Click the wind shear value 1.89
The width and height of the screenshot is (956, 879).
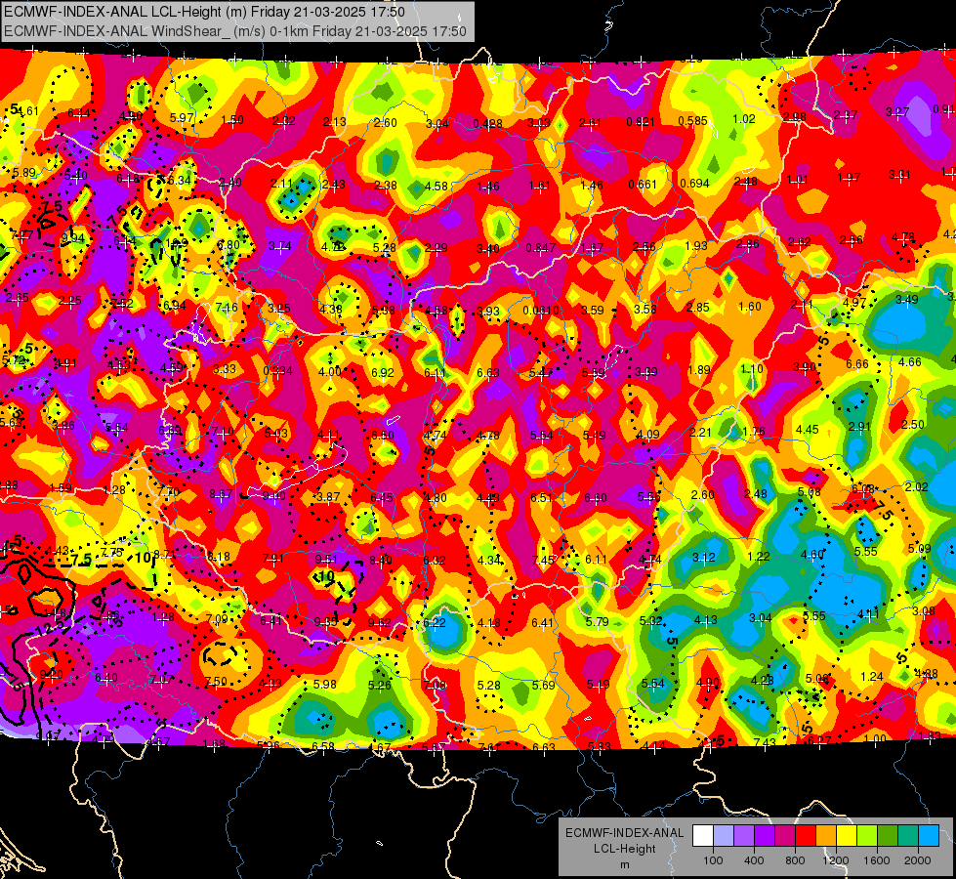click(x=699, y=369)
